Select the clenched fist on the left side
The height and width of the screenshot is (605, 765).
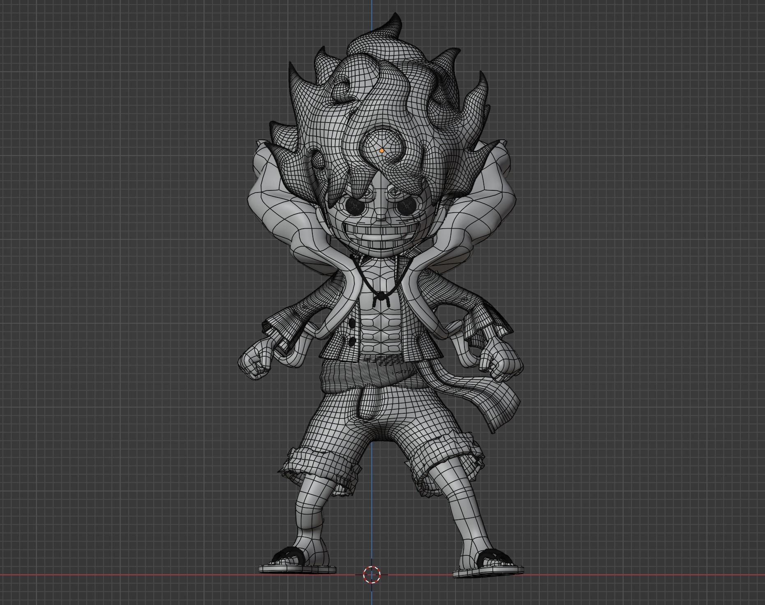(255, 359)
